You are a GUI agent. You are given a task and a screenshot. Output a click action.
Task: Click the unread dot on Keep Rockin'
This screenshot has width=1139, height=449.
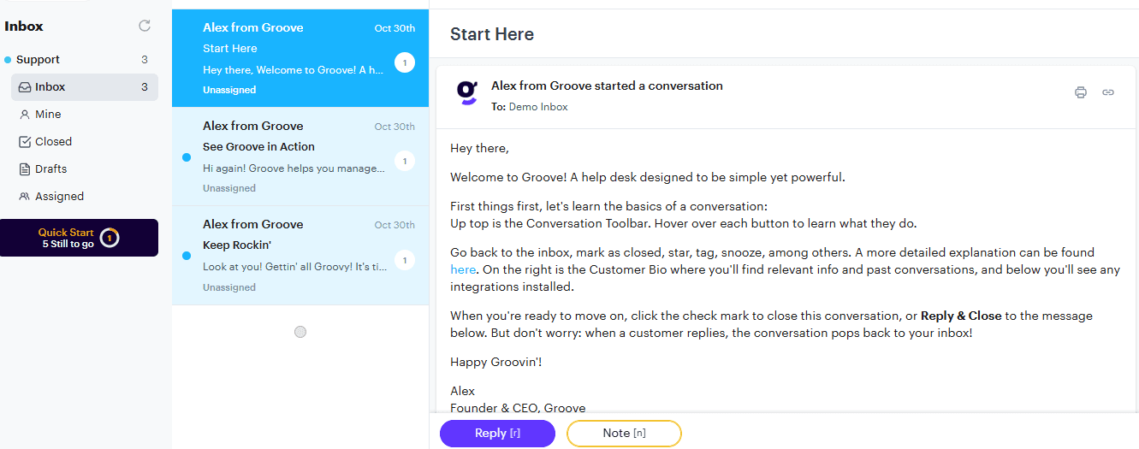tap(187, 256)
